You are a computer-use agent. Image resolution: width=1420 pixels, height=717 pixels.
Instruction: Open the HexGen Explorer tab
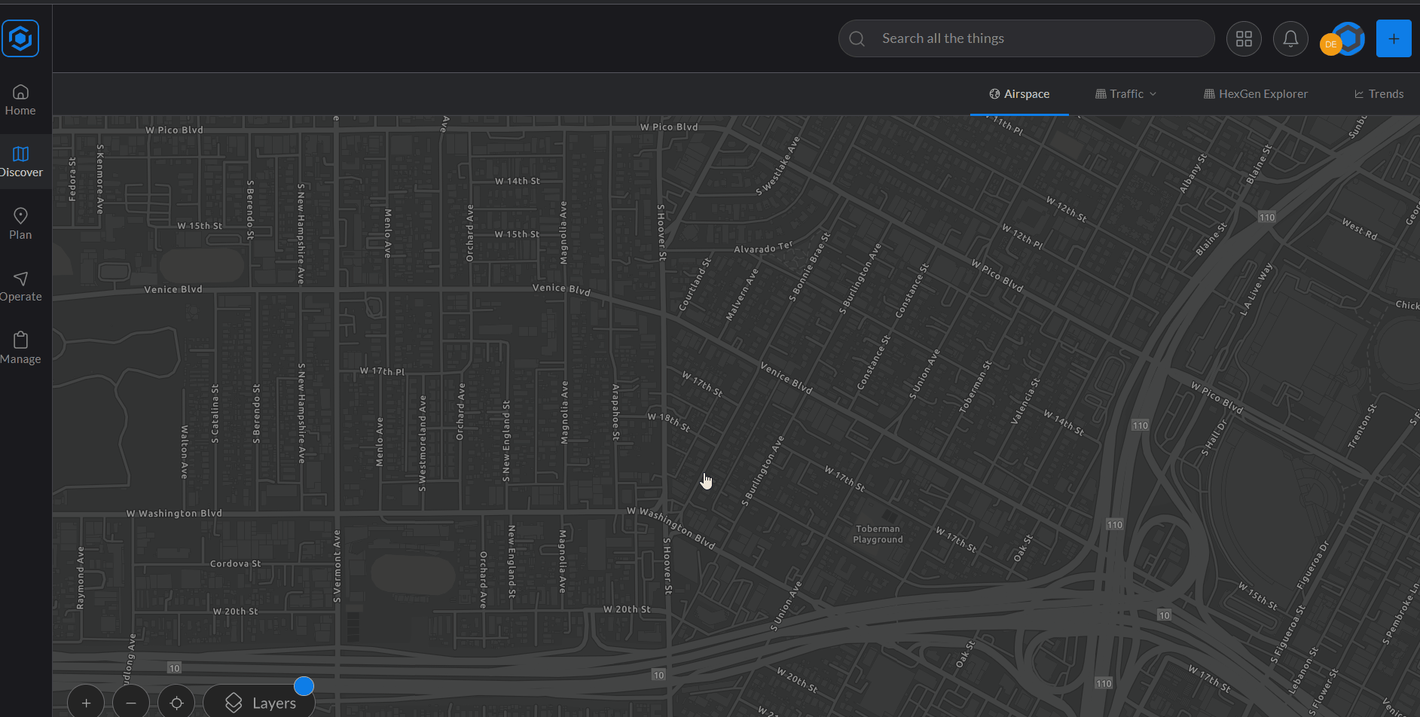(1255, 94)
